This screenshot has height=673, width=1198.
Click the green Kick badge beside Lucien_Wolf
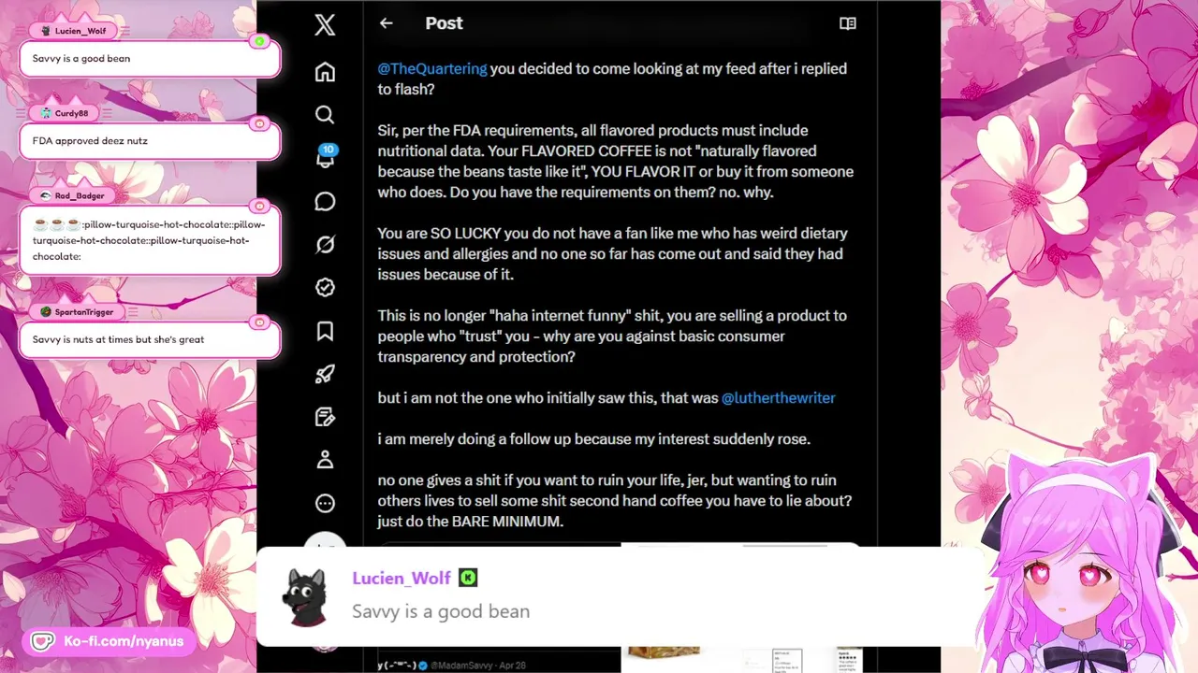(x=468, y=578)
